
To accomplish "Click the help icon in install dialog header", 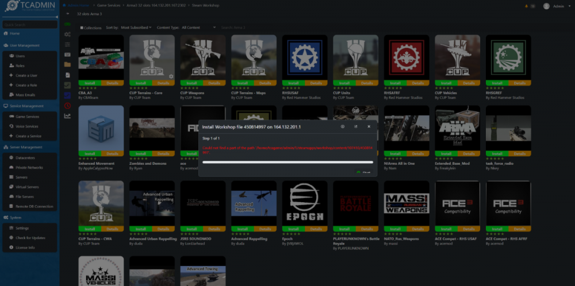I will coord(343,127).
